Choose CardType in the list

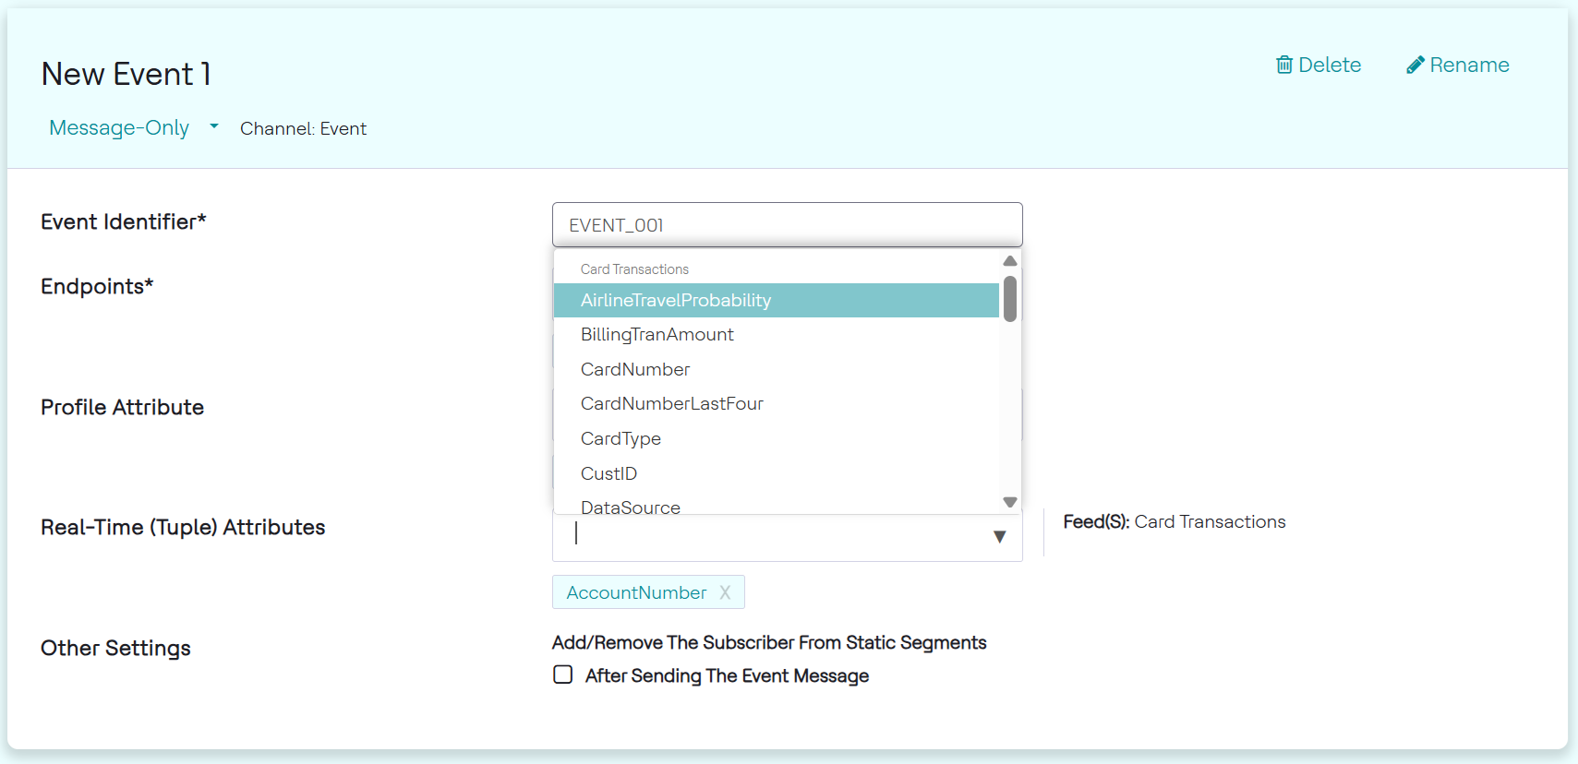tap(620, 438)
